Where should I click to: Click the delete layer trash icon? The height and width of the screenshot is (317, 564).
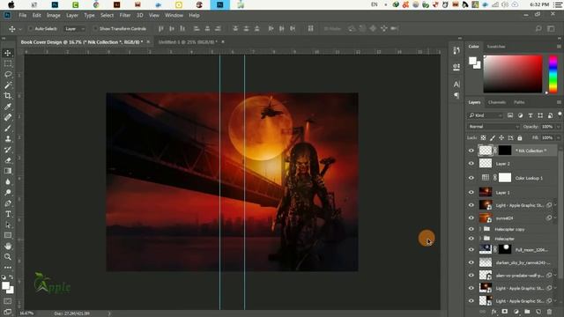[x=549, y=311]
